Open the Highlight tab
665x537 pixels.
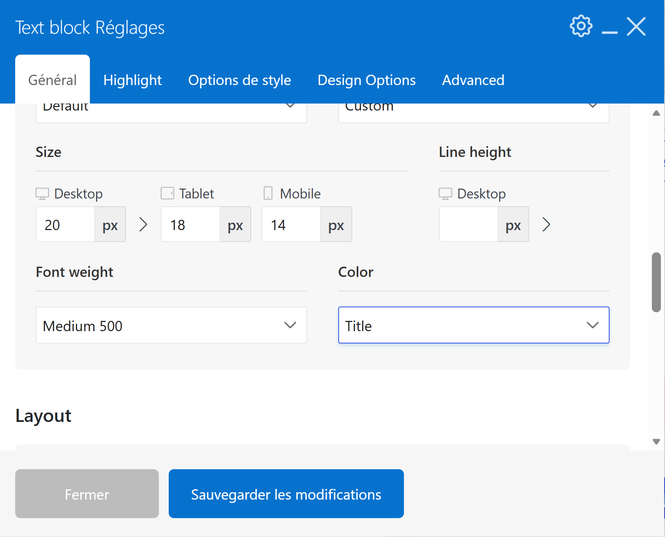[x=133, y=80]
